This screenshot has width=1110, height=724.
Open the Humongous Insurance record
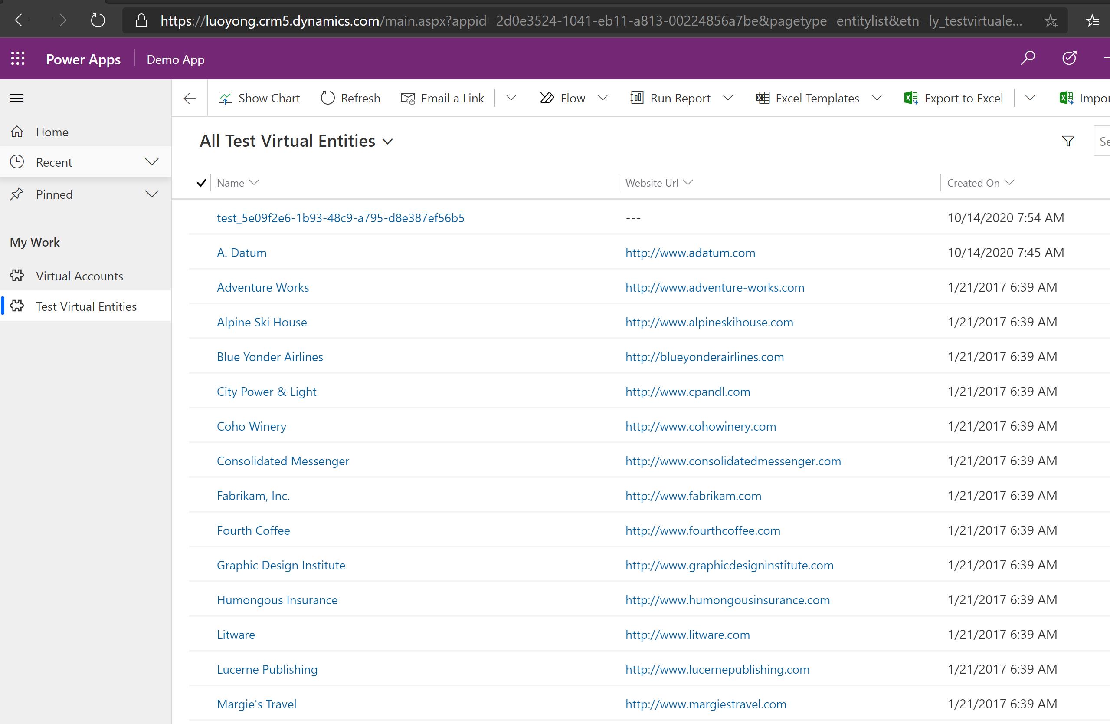(277, 600)
